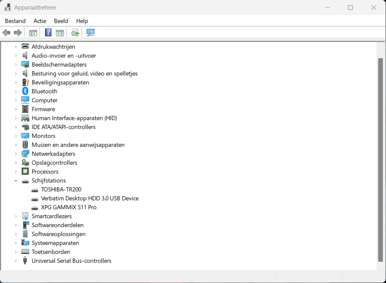Image resolution: width=386 pixels, height=283 pixels.
Task: Click the printer icon beside Afdrukwachtrijen
Action: (25, 46)
